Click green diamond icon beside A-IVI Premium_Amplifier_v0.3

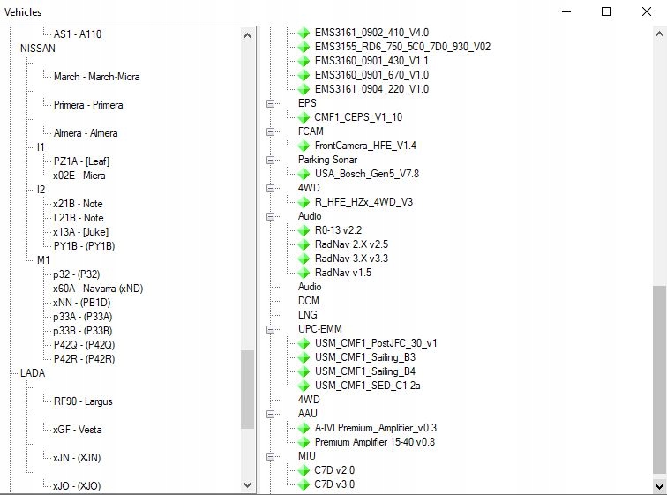[304, 428]
